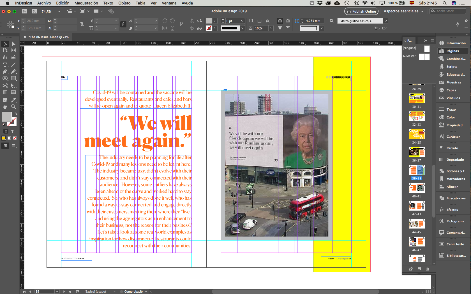Select the Gap tool
471x294 pixels.
(13, 50)
